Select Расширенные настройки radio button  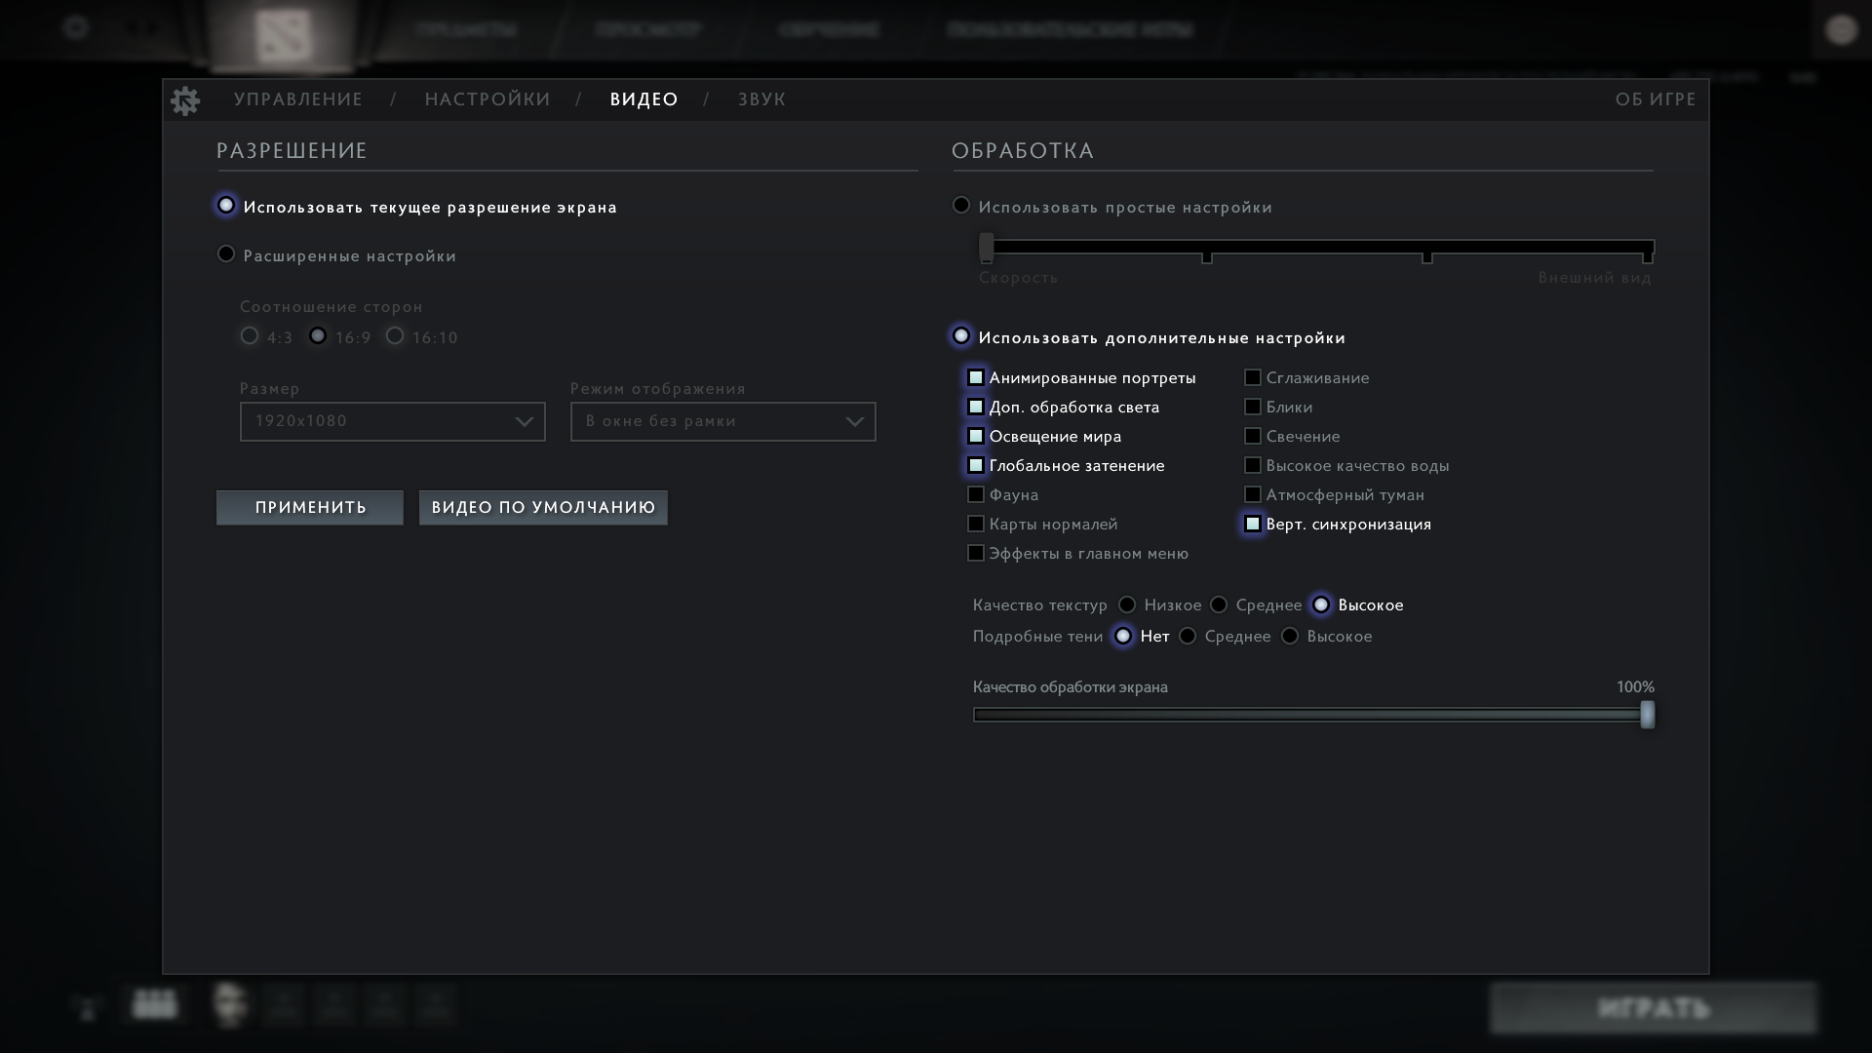coord(226,254)
